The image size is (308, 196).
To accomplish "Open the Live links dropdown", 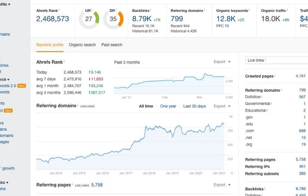I will coord(276,60).
